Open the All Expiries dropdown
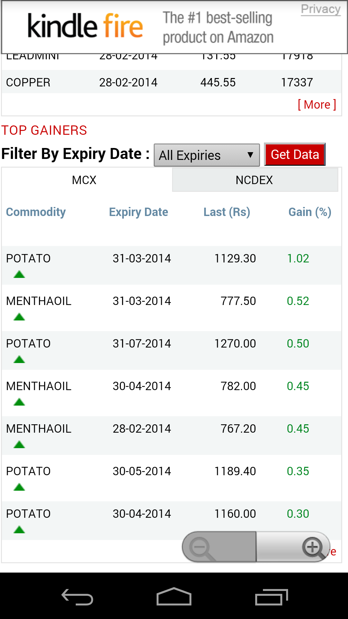 pyautogui.click(x=207, y=155)
